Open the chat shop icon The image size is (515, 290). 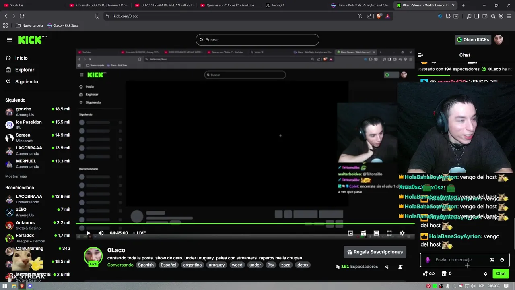point(444,273)
